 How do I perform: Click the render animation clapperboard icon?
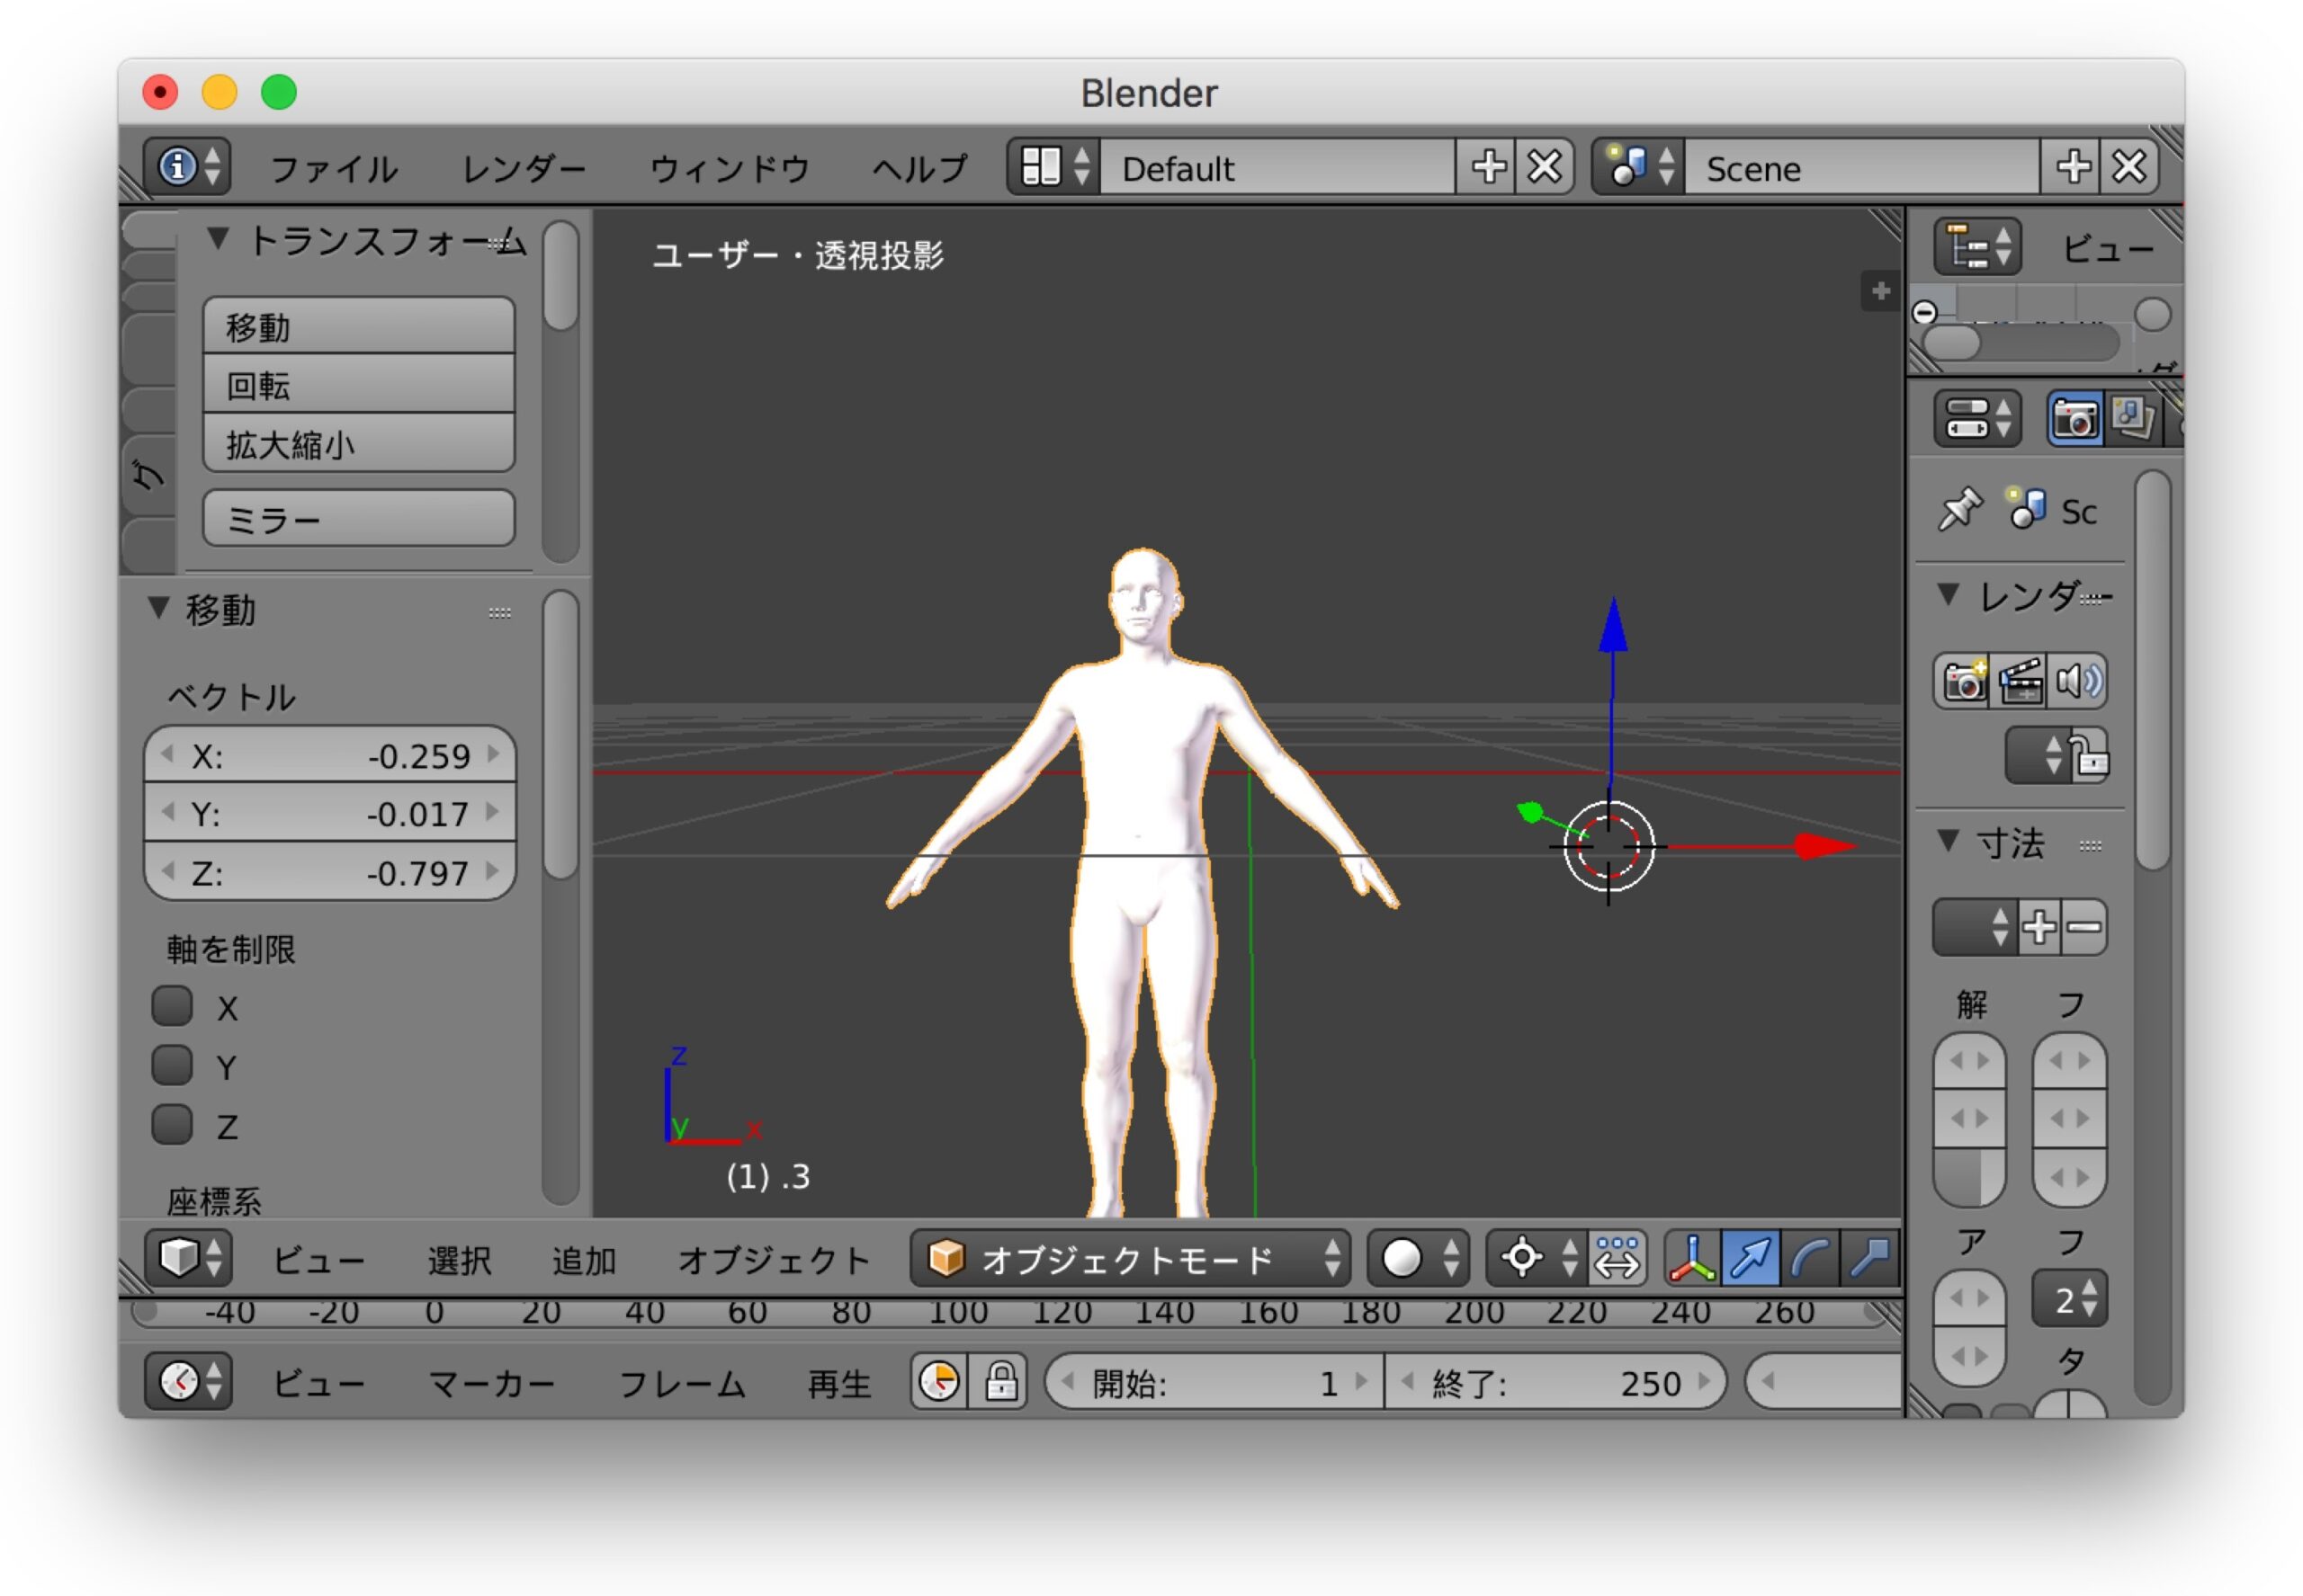2020,682
